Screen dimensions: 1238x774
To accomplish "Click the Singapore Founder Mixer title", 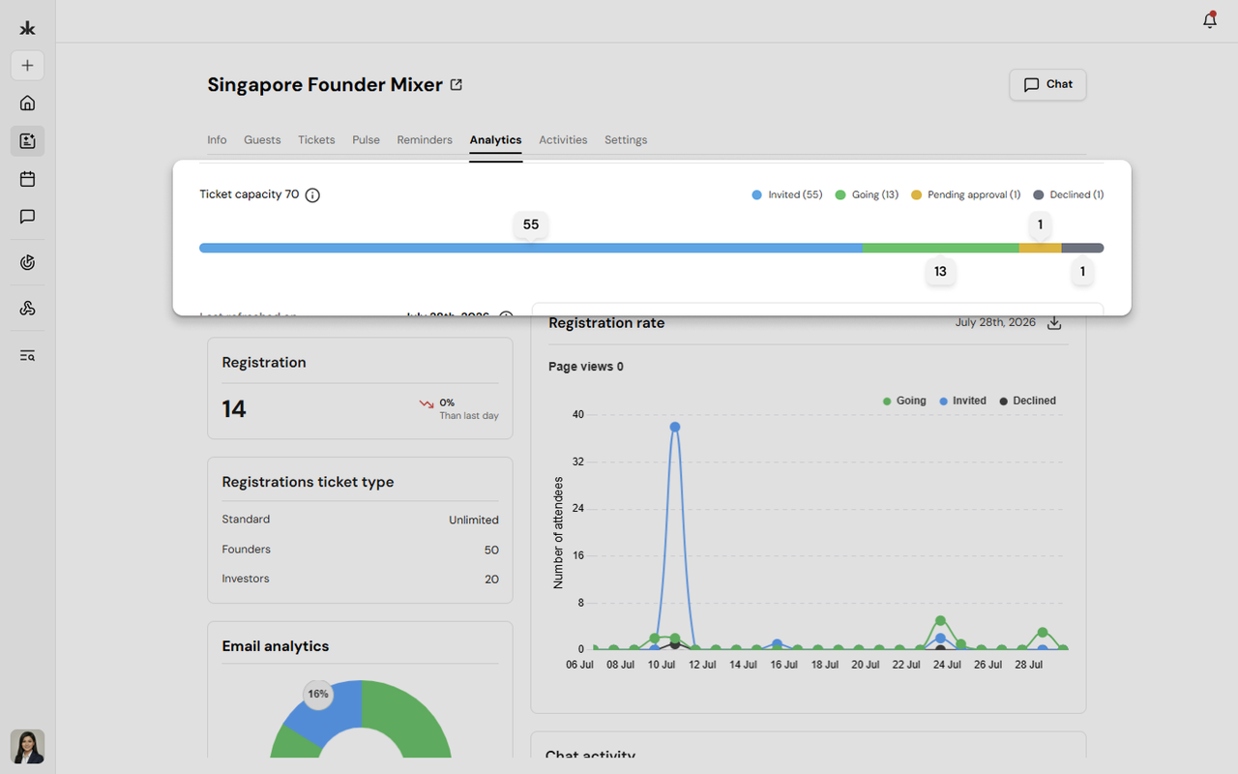I will tap(325, 85).
